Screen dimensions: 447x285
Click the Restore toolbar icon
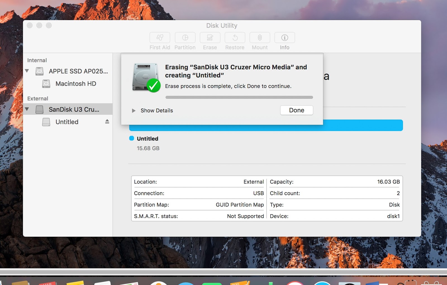coord(235,38)
